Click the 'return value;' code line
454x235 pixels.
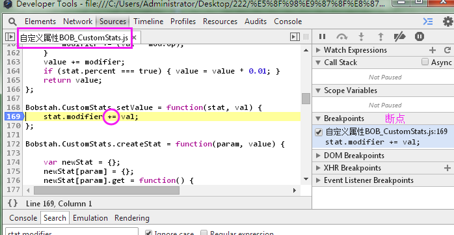(x=73, y=80)
